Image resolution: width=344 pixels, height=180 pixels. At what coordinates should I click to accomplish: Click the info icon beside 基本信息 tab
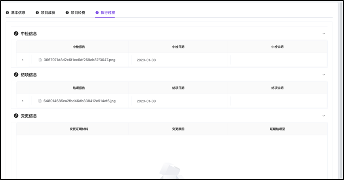(x=7, y=13)
